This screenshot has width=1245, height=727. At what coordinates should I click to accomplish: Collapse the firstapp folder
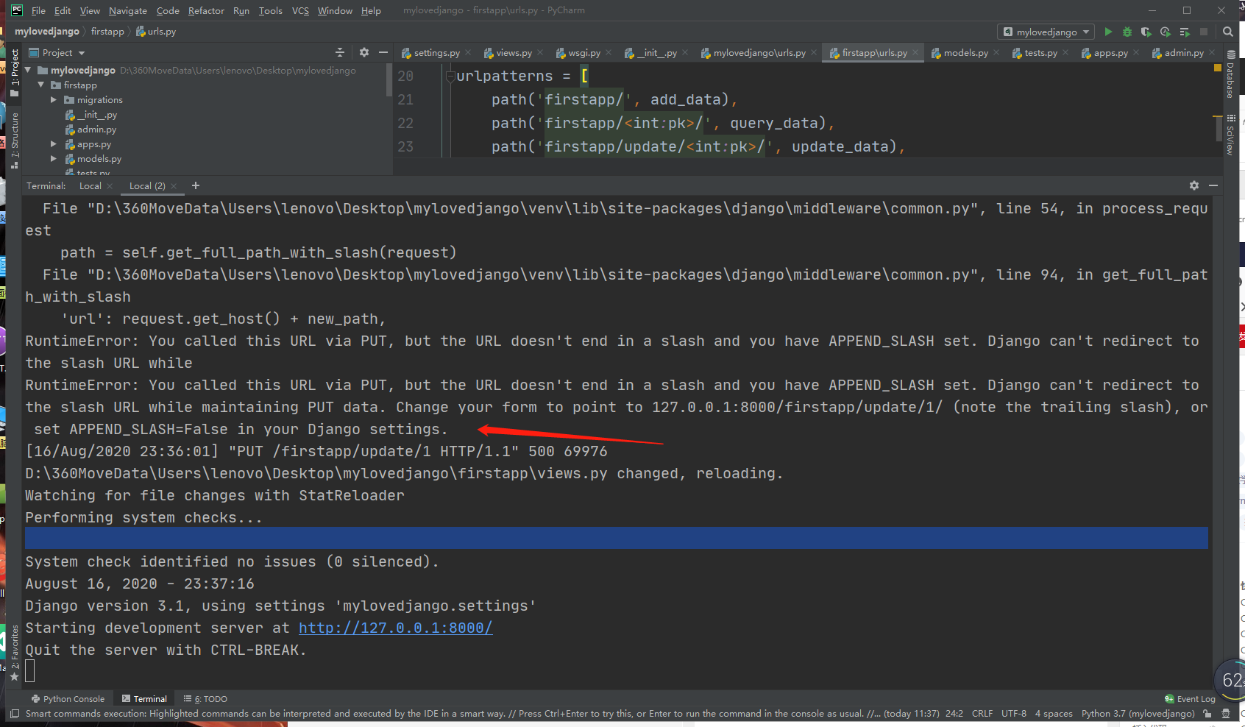point(41,85)
